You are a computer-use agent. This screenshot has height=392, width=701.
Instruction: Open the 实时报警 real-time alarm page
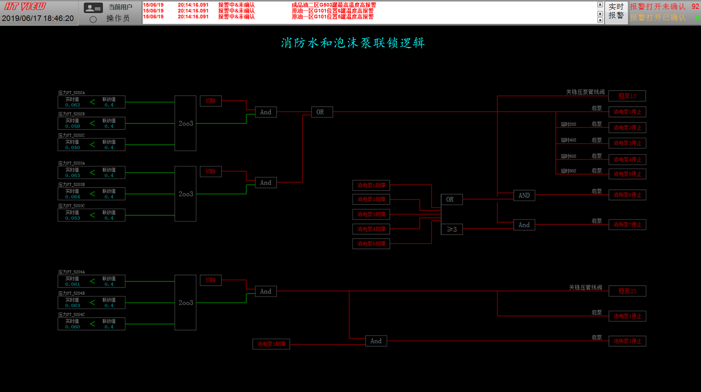click(x=616, y=11)
